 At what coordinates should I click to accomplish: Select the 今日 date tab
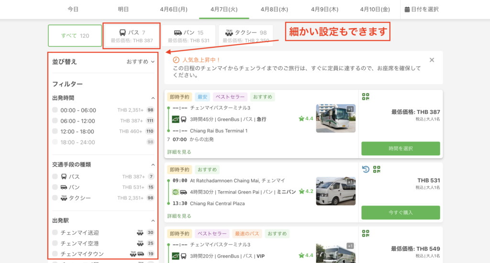tap(73, 10)
